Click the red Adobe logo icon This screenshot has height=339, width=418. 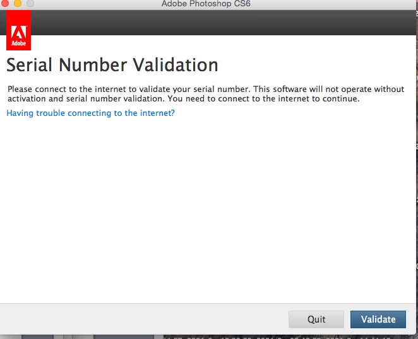click(19, 30)
